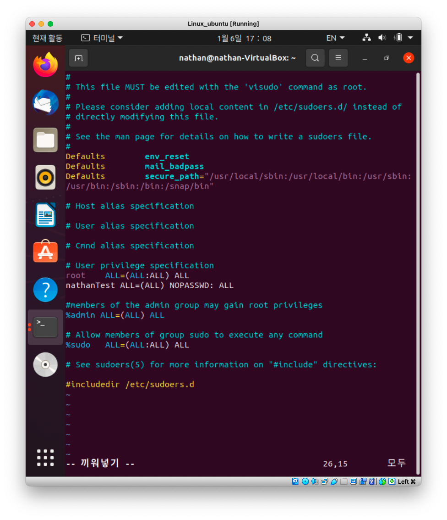Viewport: 447px width, 520px height.
Task: Click the terminal vertical scrollbar
Action: [418, 273]
